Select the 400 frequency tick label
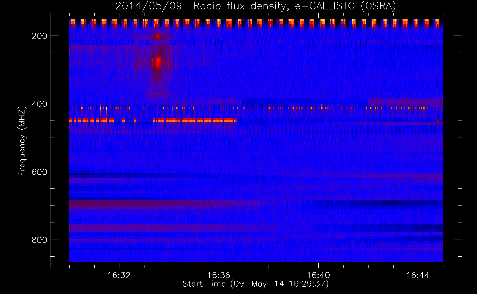The image size is (477, 294). (x=39, y=104)
